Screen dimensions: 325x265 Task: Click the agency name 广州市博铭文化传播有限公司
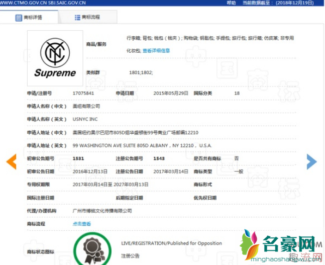click(x=102, y=211)
